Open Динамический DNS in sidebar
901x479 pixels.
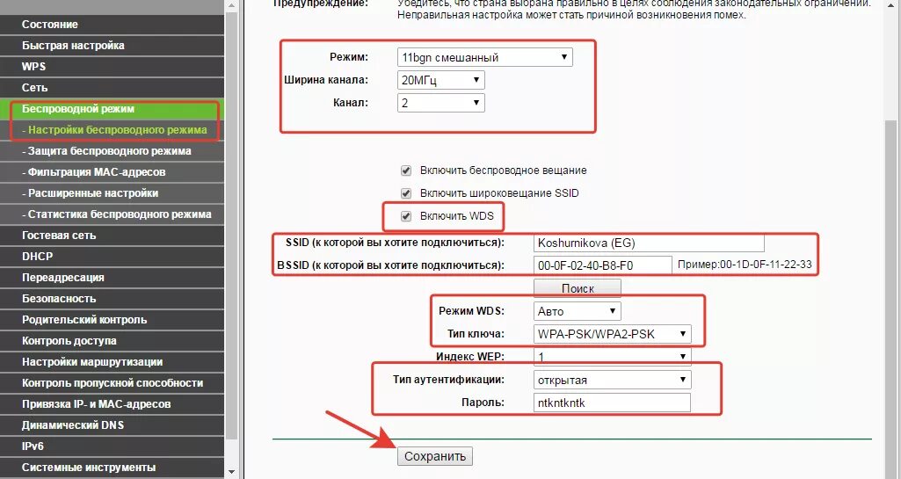point(112,425)
